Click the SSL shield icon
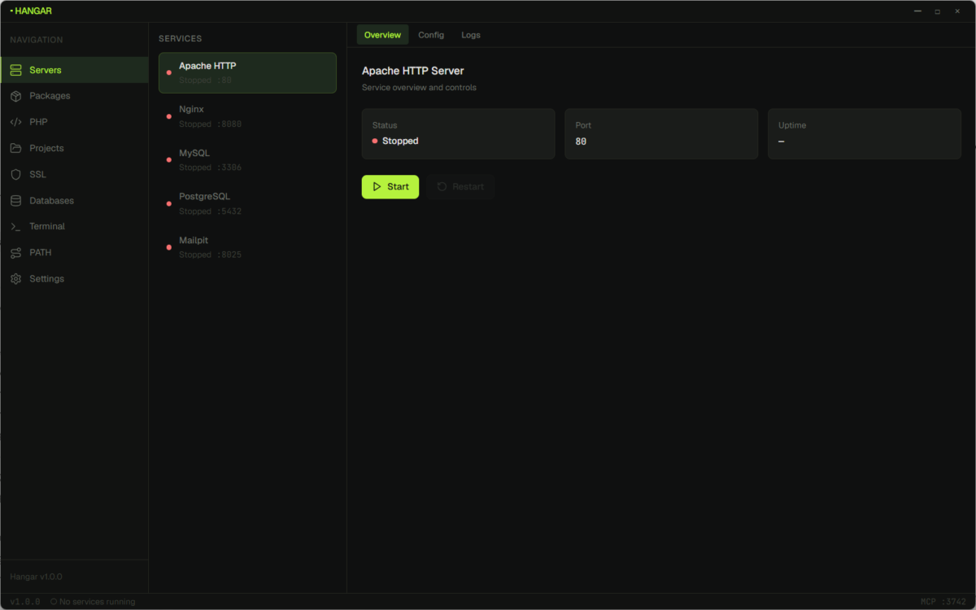The image size is (976, 610). (15, 174)
